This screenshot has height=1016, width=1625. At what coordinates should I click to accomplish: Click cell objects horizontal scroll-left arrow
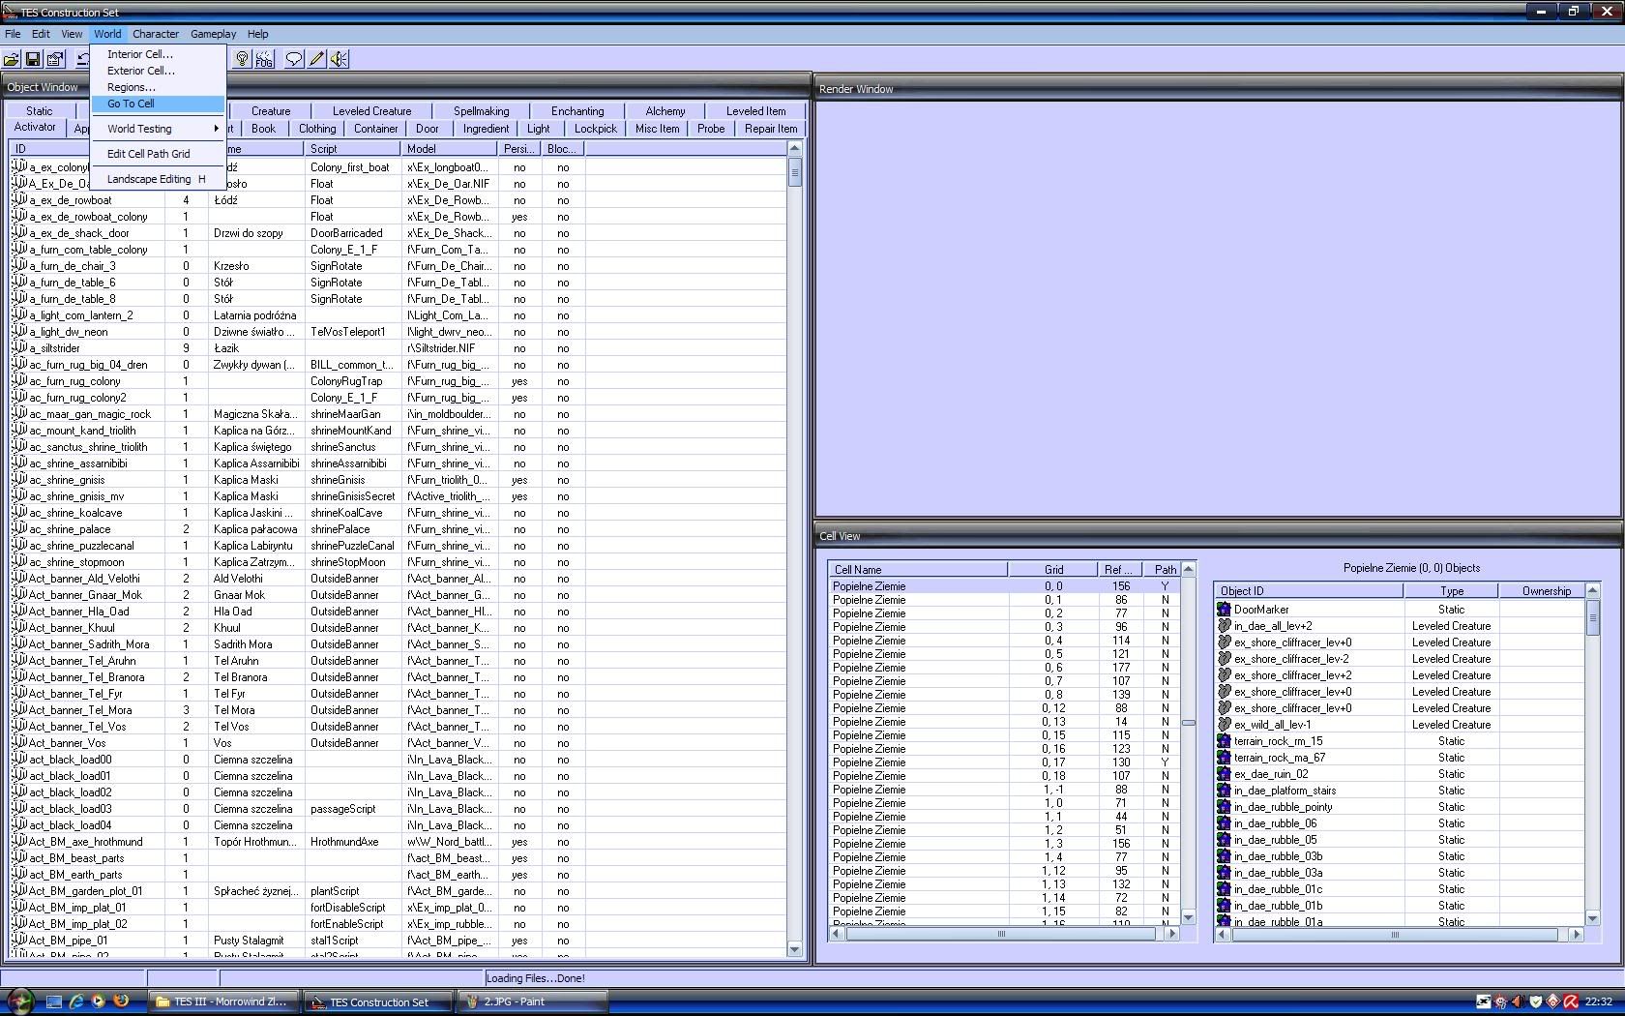coord(1224,935)
